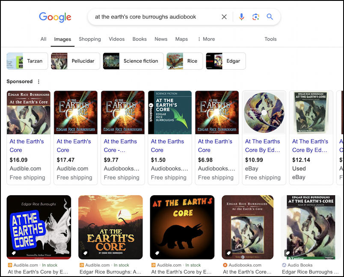Open 'Edgar Rice Burroughs …' Audio Books link
The width and height of the screenshot is (344, 277).
tap(310, 272)
